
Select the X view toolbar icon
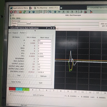tap(72, 12)
